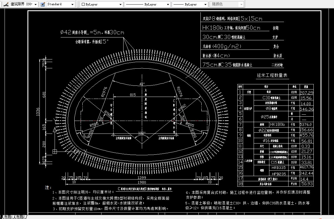Select the 156.66 quantity cell
The image size is (334, 219).
(x=307, y=130)
